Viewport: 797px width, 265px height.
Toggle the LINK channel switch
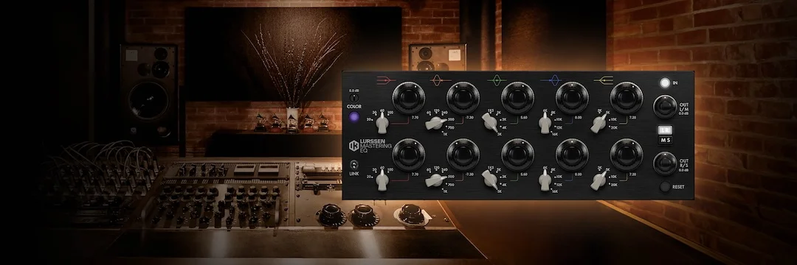(x=354, y=164)
